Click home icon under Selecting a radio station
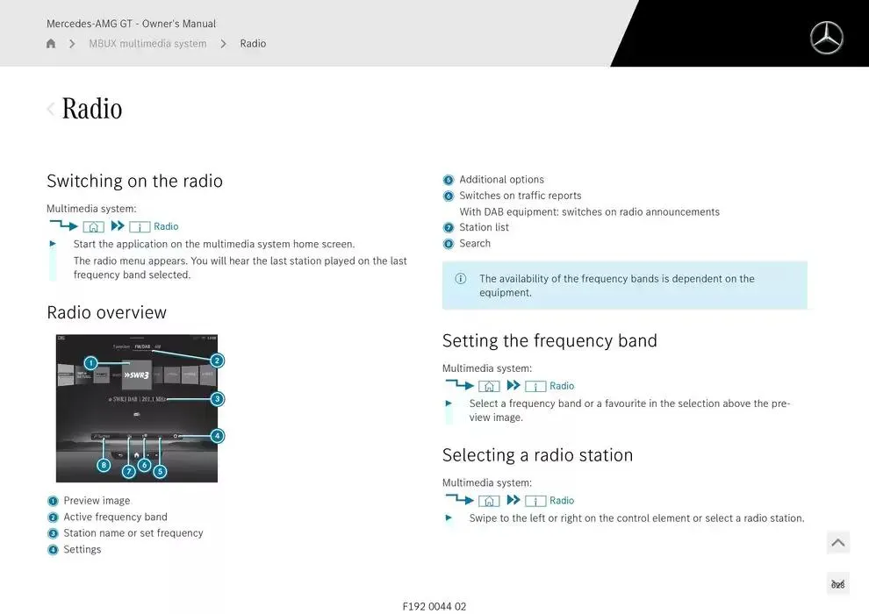Screen dimensions: 869x614 tap(489, 501)
